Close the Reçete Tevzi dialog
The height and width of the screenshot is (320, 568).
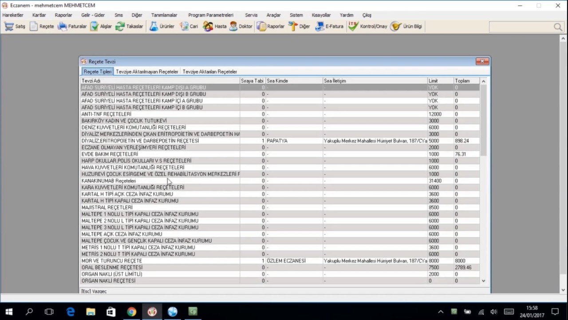click(x=482, y=61)
